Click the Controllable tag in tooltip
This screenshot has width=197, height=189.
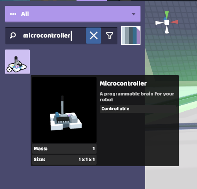pyautogui.click(x=138, y=109)
